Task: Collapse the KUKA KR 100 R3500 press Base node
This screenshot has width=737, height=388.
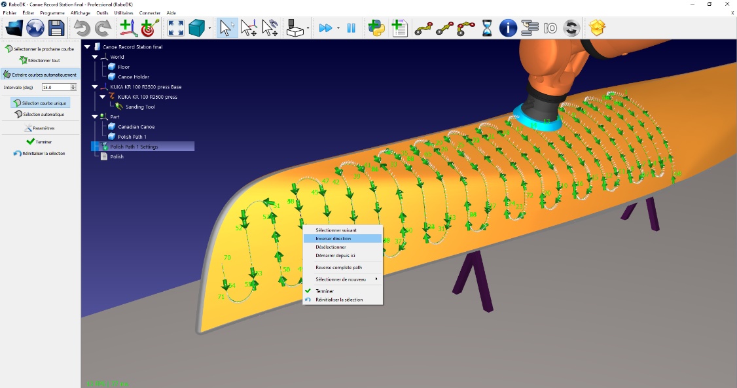Action: pyautogui.click(x=95, y=87)
